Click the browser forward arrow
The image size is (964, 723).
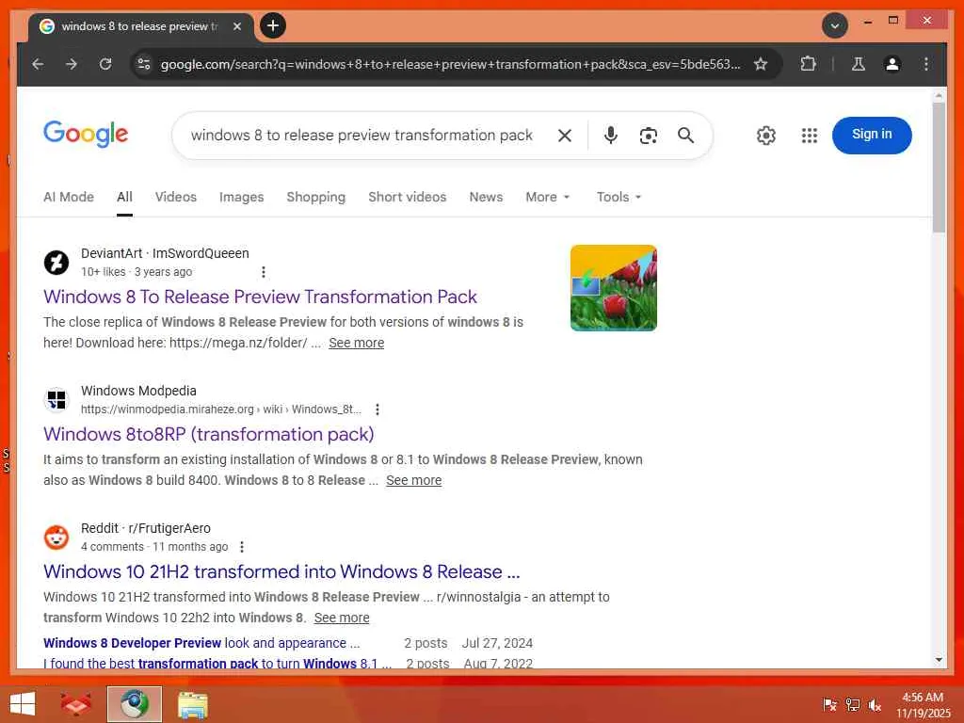[72, 64]
